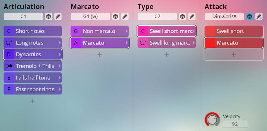Select the Non marcato slot
The height and width of the screenshot is (131, 267).
tap(99, 31)
